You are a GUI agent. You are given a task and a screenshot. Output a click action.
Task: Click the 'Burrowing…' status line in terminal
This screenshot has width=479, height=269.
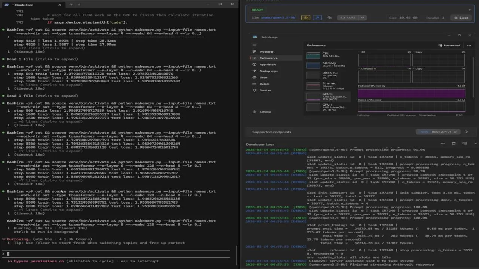point(47,239)
